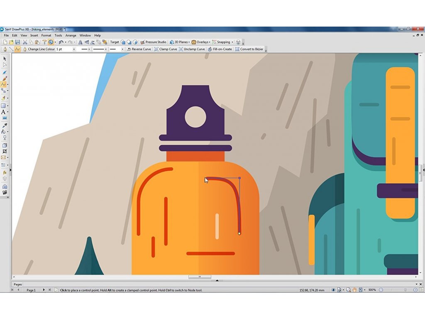
Task: Open the line width 1 pt dropdown
Action: click(74, 49)
